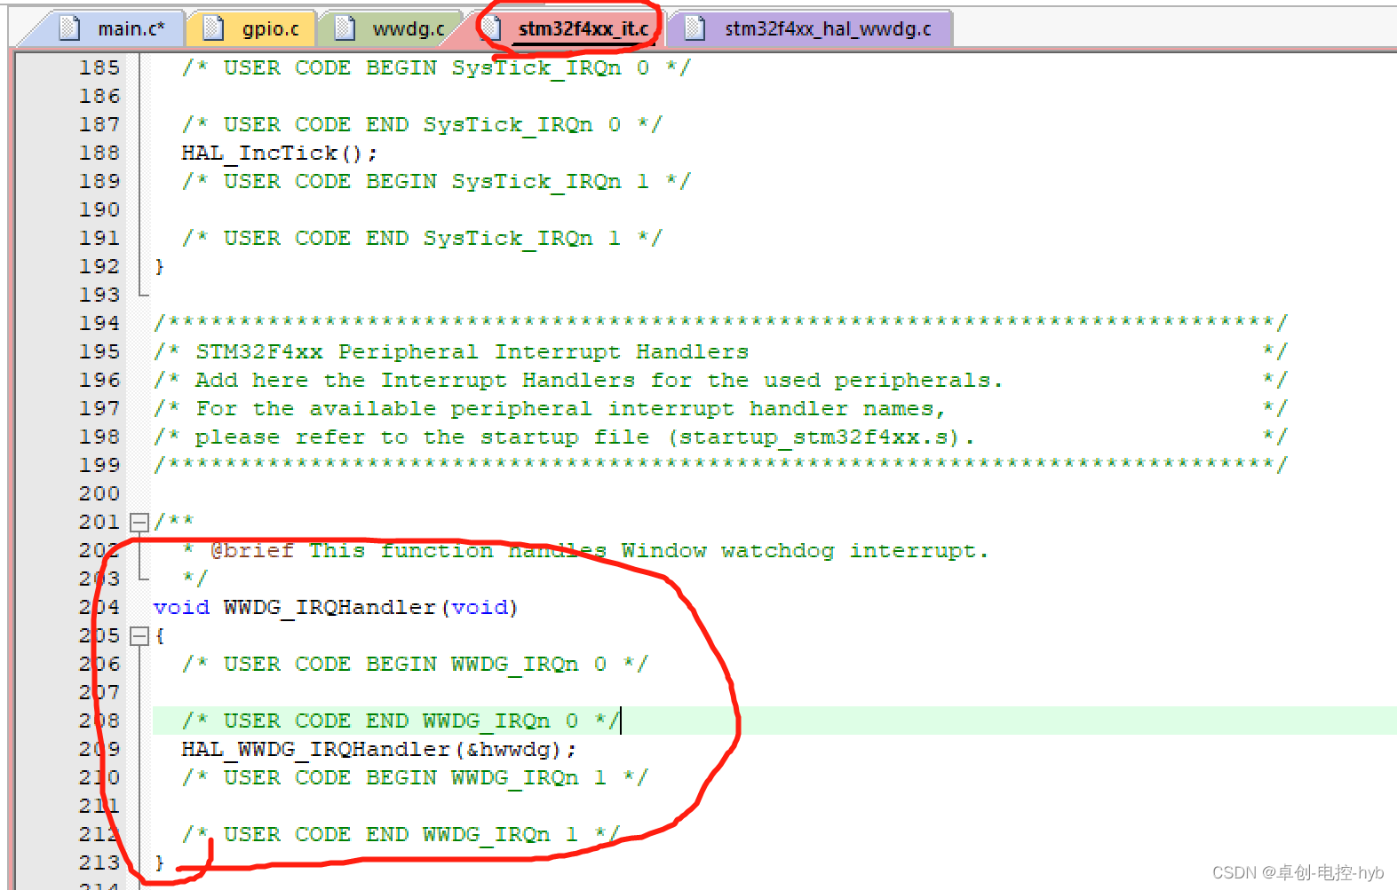Click the file icon on the wwdg.c tab
Viewport: 1397px width, 890px height.
345,28
